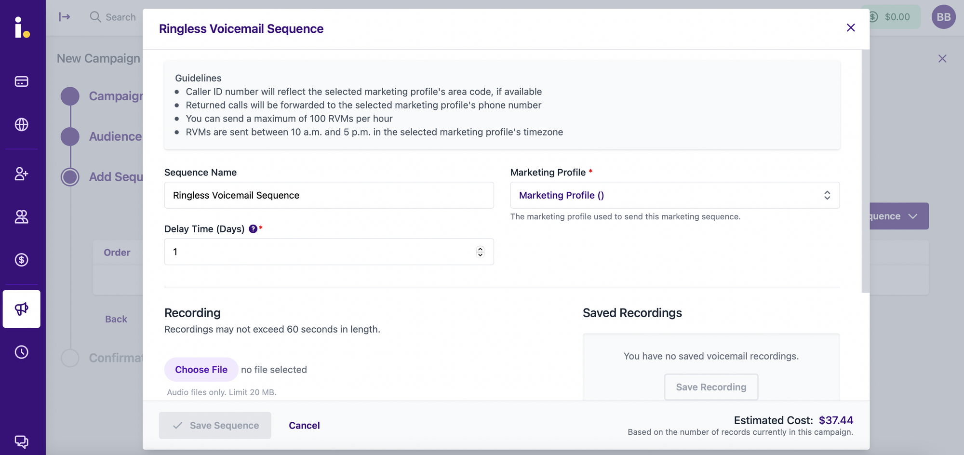The width and height of the screenshot is (964, 455).
Task: Close the Ringless Voicemail Sequence modal
Action: (x=851, y=28)
